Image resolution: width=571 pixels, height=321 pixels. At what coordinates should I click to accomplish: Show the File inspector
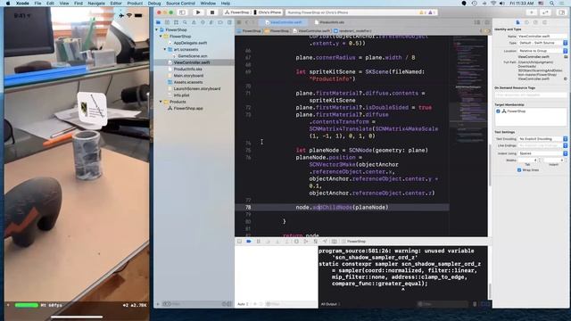tap(517, 22)
